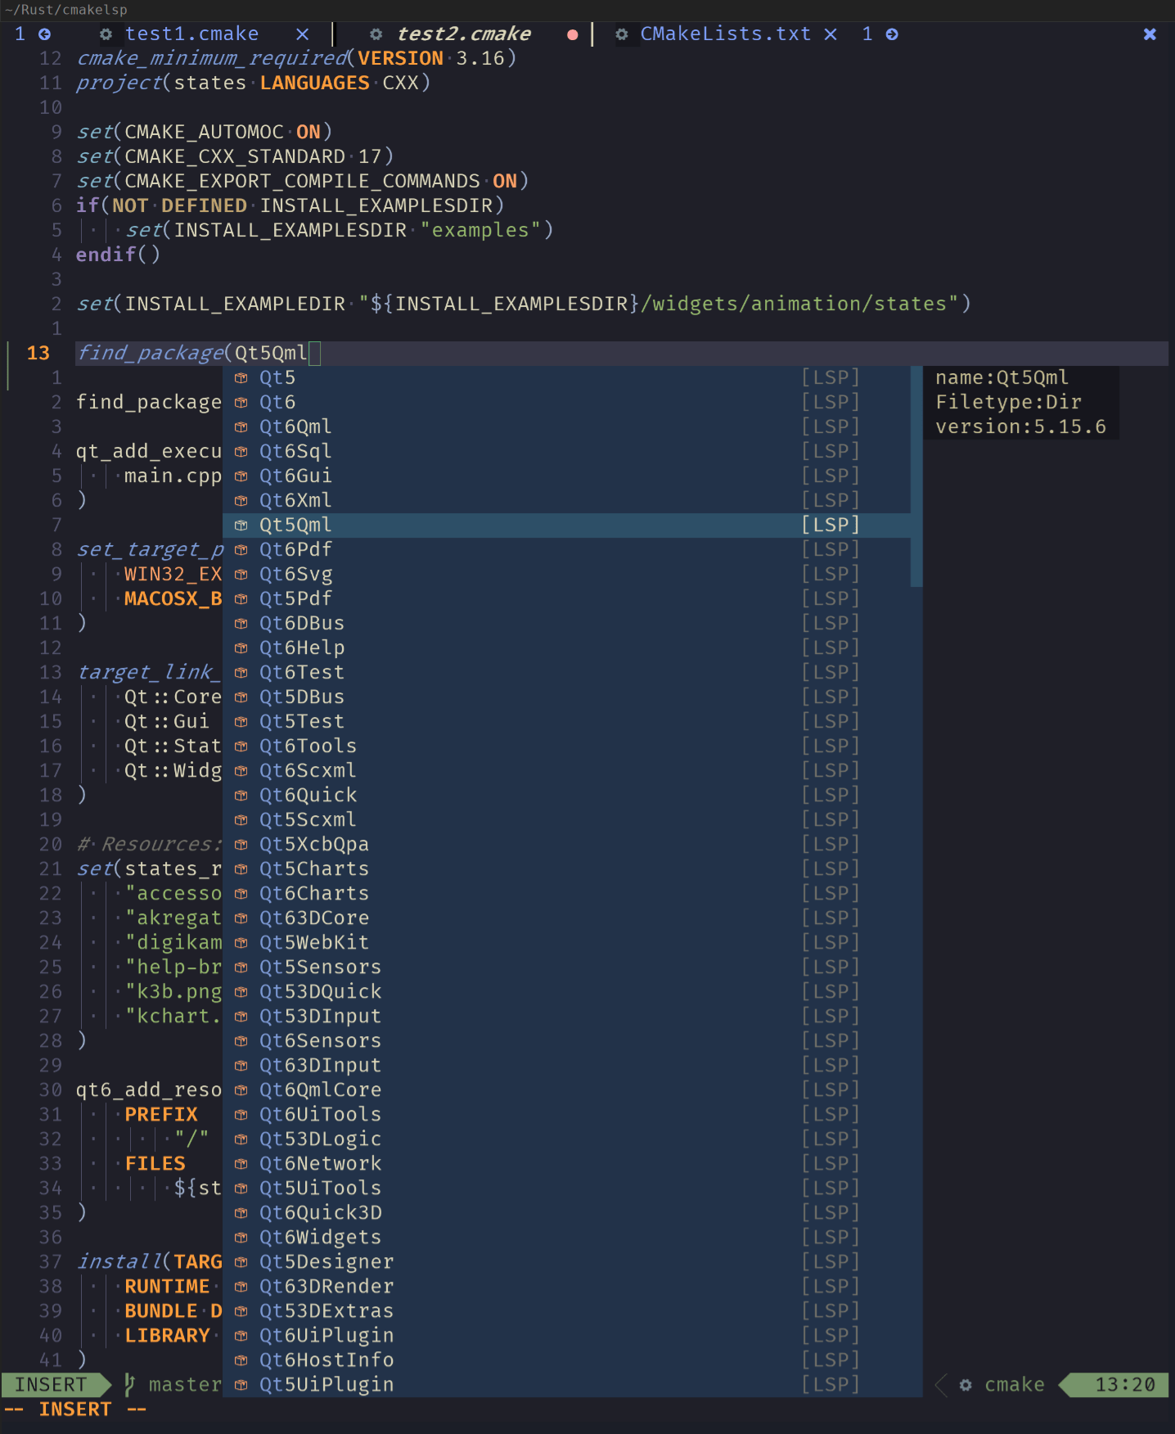Click the package icon beside Qt5DBus
Image resolution: width=1175 pixels, height=1434 pixels.
[241, 697]
